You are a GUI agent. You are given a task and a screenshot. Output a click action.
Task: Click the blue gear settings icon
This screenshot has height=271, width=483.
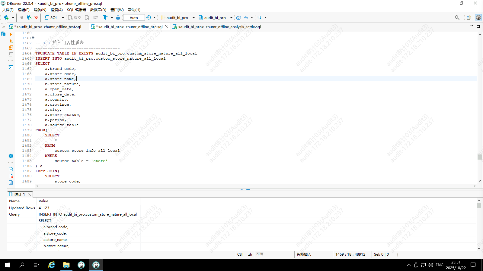click(11, 156)
